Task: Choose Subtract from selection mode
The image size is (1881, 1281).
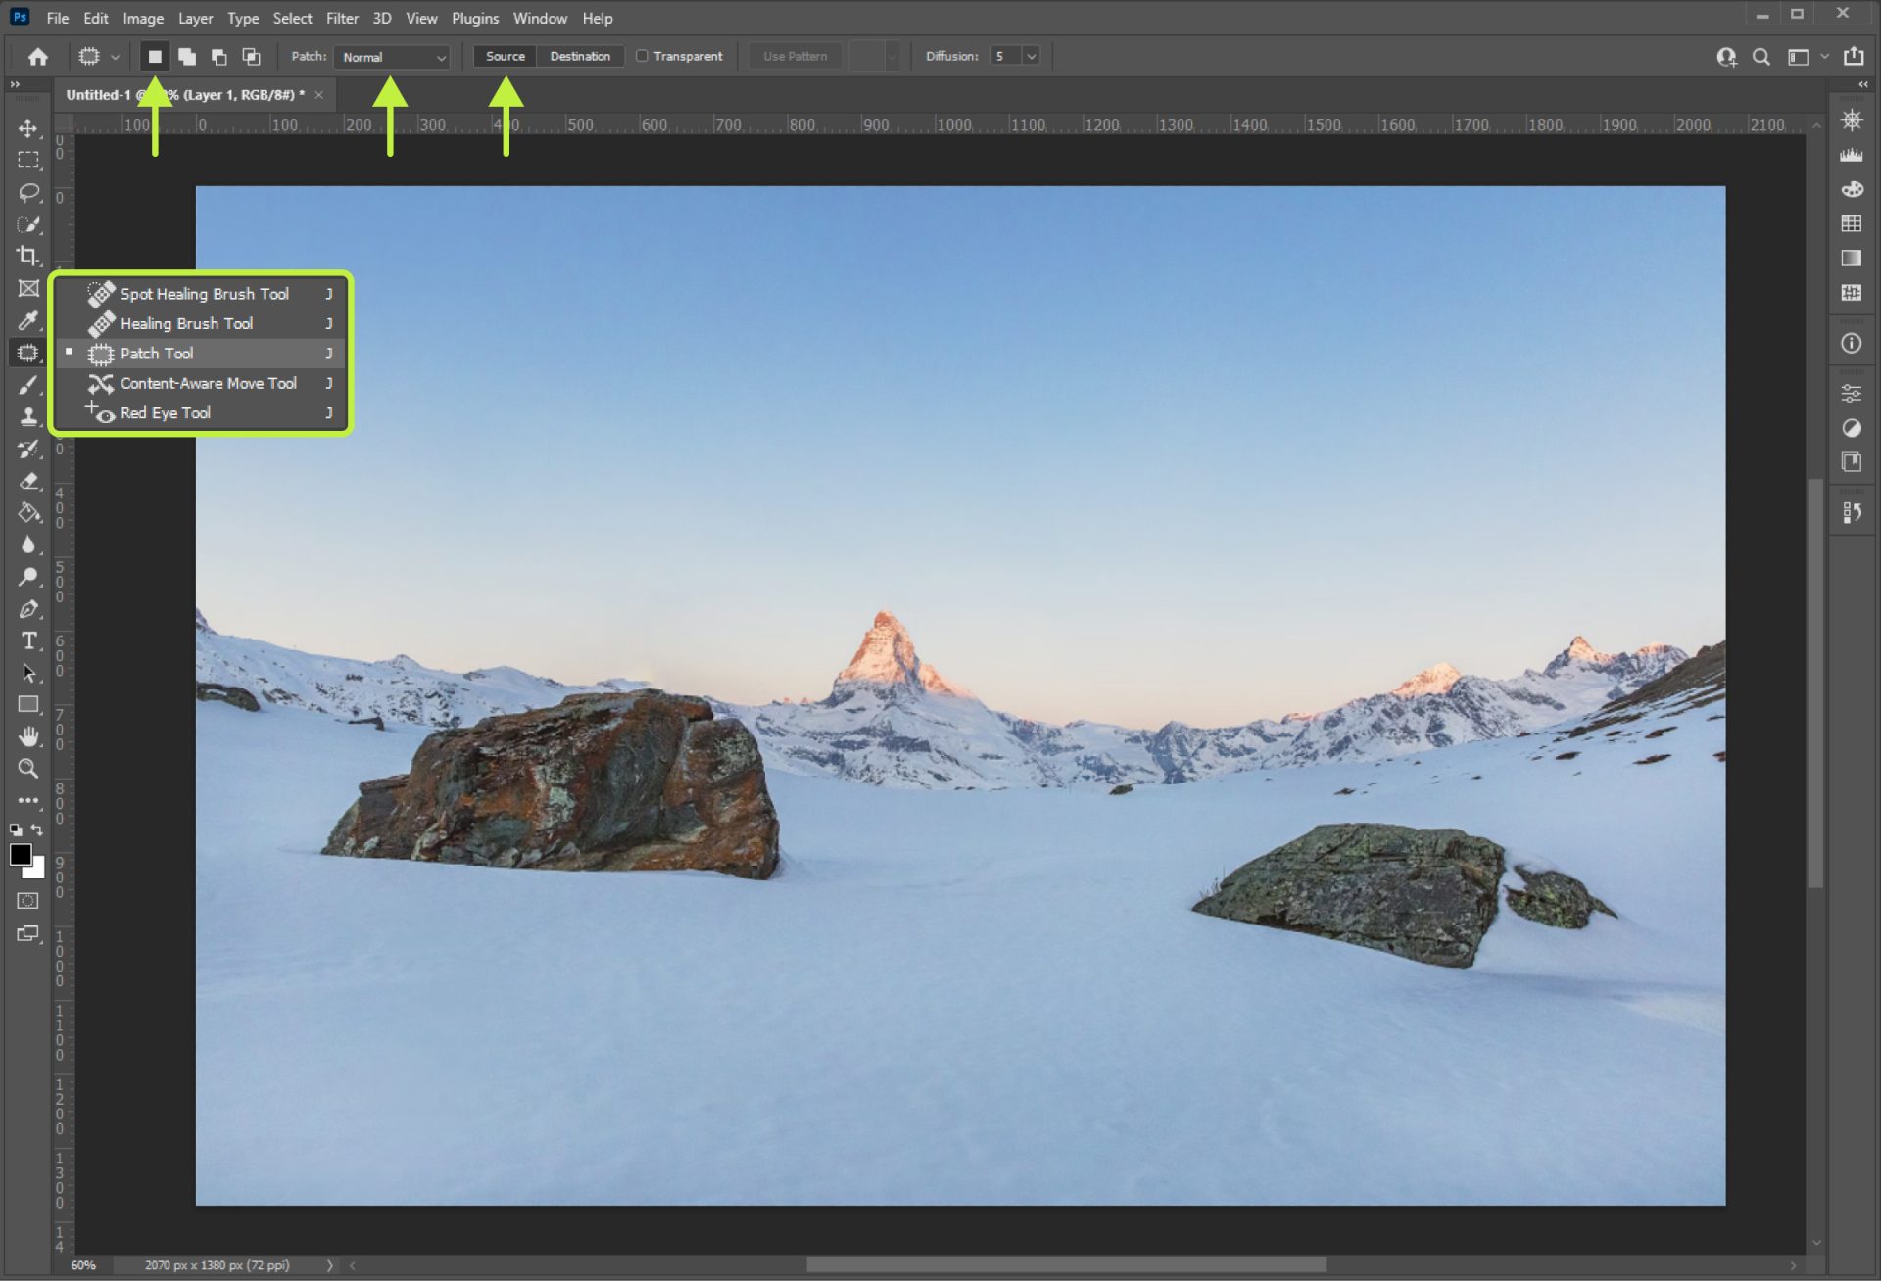Action: click(219, 57)
